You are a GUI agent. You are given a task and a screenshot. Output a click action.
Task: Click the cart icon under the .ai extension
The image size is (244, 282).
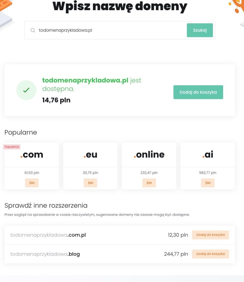(x=208, y=183)
